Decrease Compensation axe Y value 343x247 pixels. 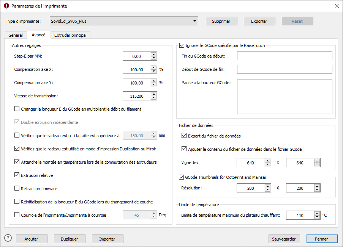(154, 84)
